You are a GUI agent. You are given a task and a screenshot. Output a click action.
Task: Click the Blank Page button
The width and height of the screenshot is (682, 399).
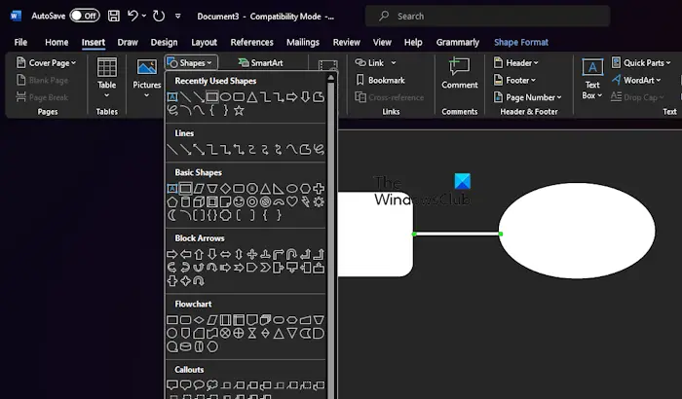(x=42, y=81)
